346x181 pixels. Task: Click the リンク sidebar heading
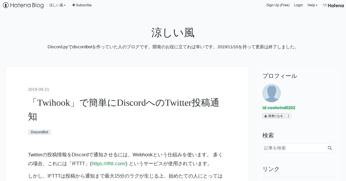(x=271, y=169)
